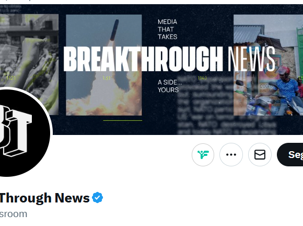Screen dimensions: 303x226
Task: Click the 'Through News' display name
Action: (44, 198)
